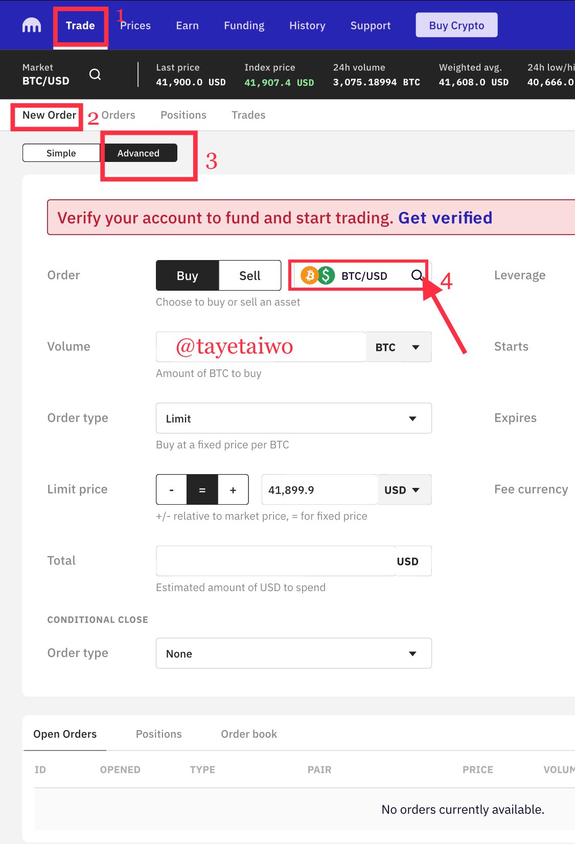Viewport: 575px width, 844px height.
Task: Click the ID column header
Action: 40,769
